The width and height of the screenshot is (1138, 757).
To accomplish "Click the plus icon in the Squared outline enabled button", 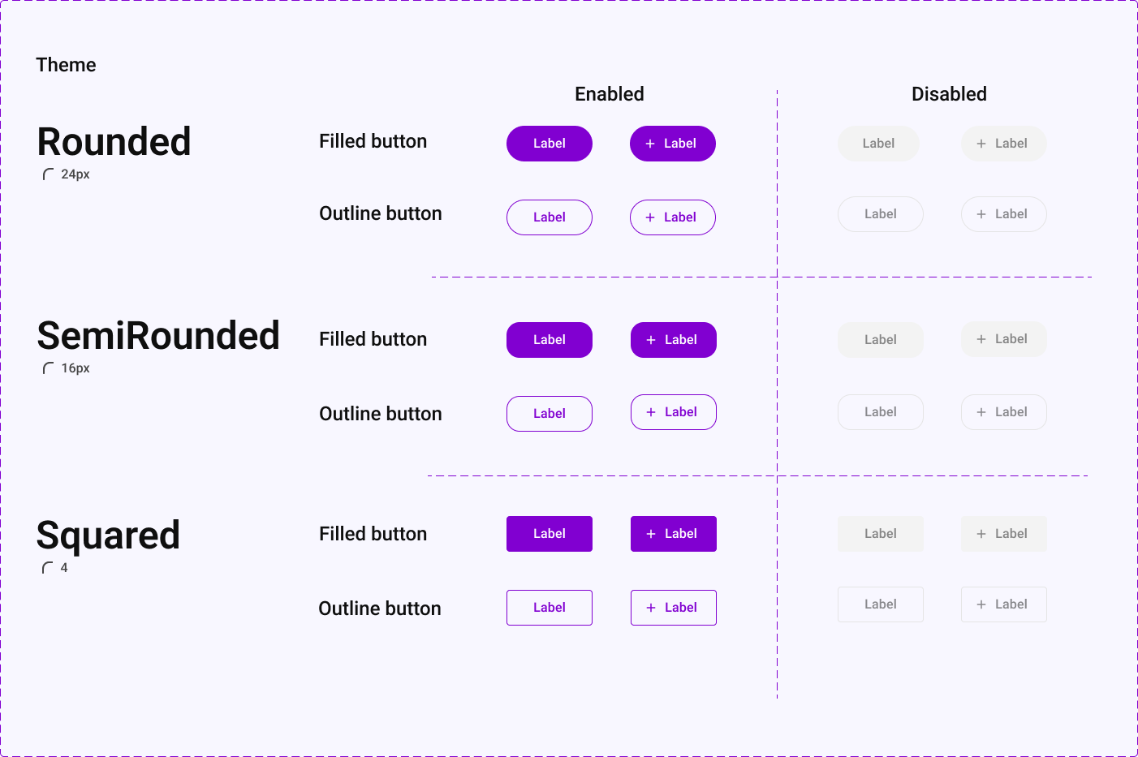I will click(x=651, y=608).
